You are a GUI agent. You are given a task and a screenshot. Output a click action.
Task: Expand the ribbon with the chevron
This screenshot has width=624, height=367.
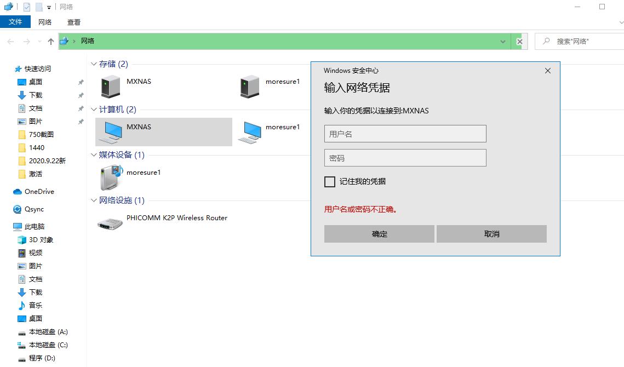coord(621,22)
